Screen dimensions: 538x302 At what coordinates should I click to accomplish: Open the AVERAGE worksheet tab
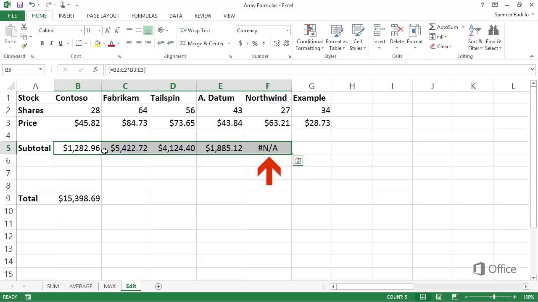click(x=81, y=286)
